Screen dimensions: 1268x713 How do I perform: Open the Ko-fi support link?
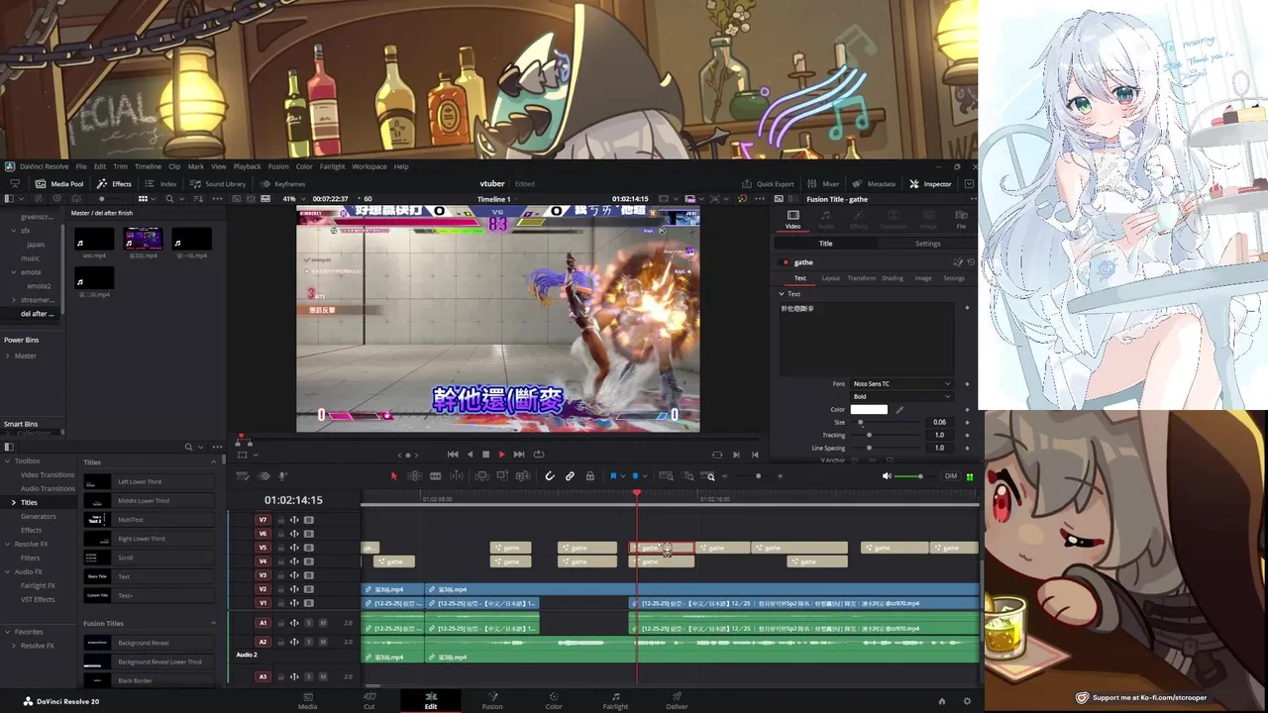tap(1141, 697)
